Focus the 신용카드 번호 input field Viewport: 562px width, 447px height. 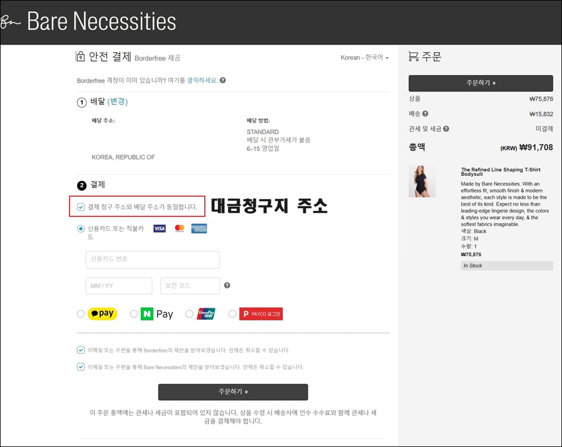point(153,260)
